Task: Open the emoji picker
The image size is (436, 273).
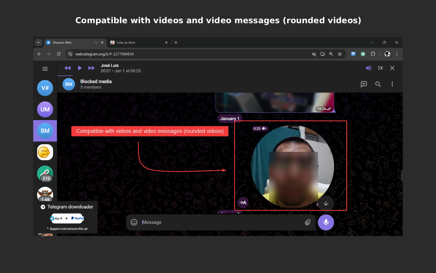Action: 134,222
